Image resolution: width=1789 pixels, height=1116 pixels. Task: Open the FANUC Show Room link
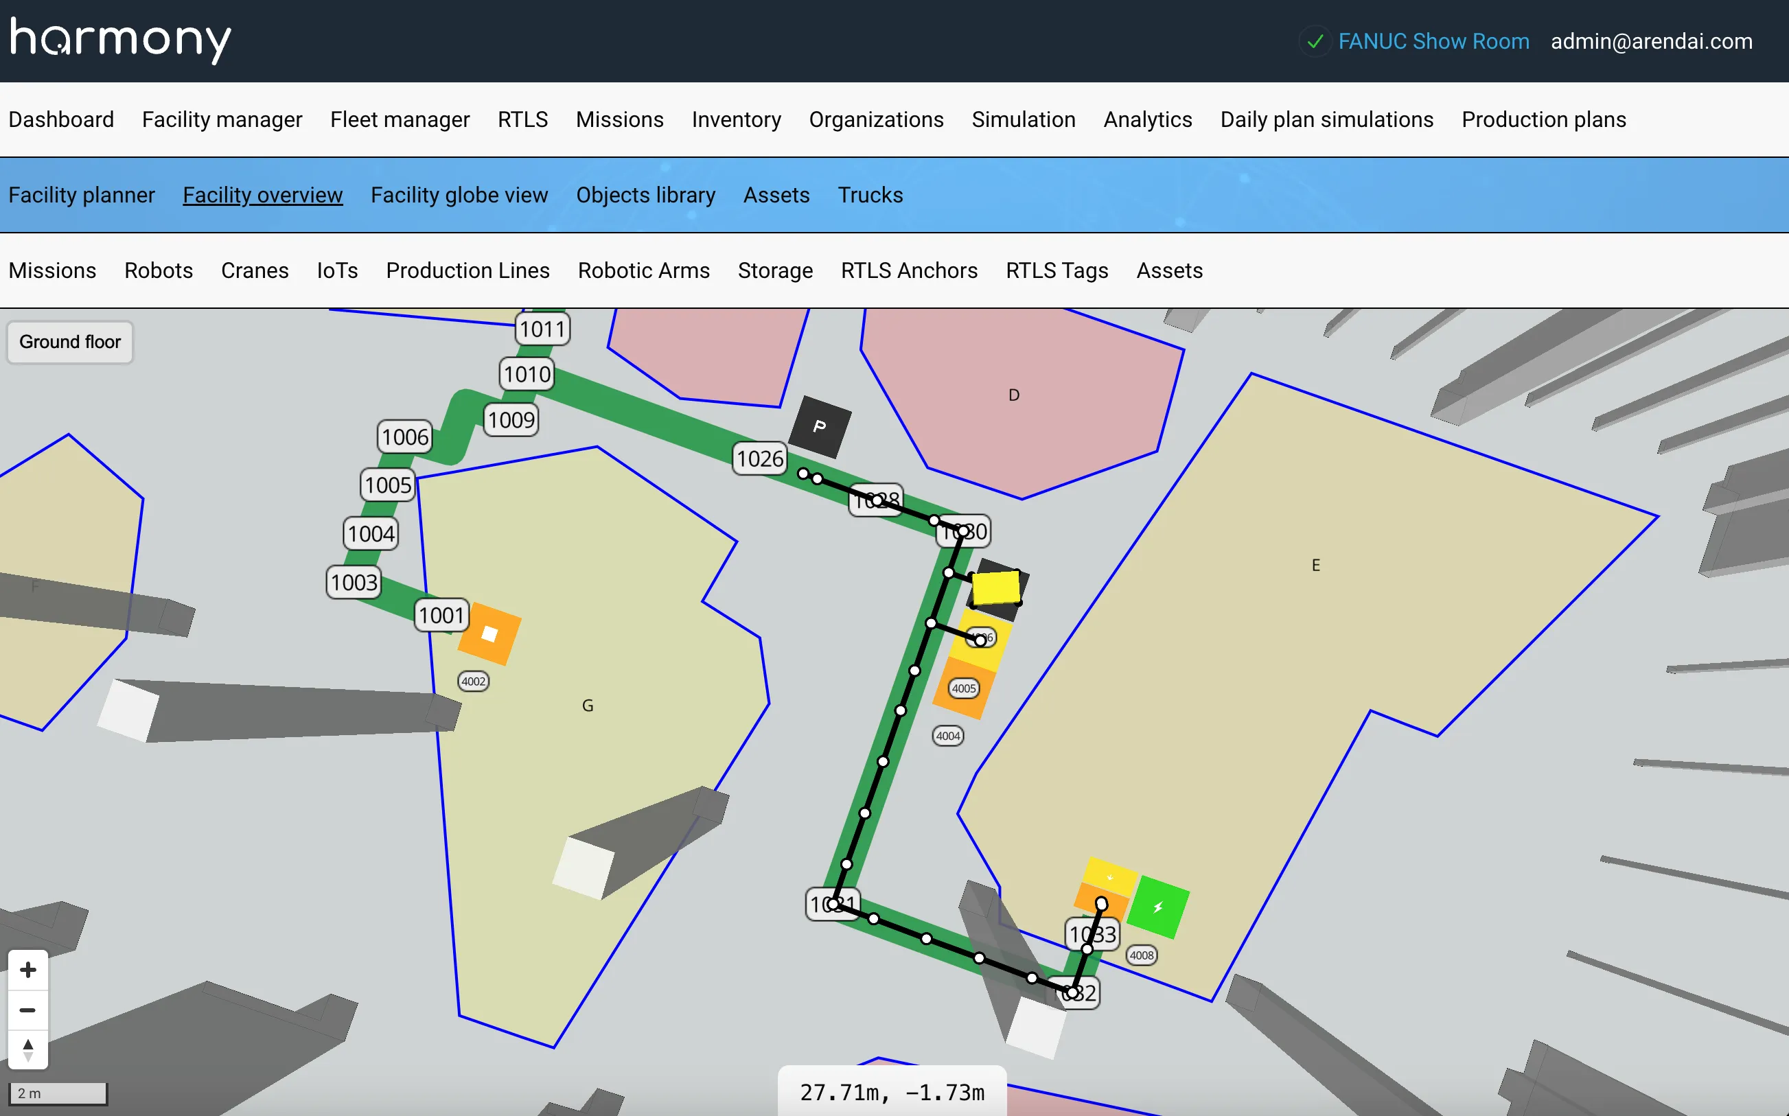(1435, 40)
